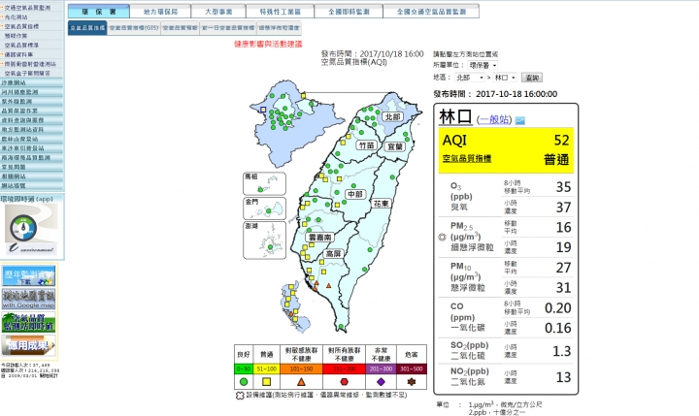699x416 pixels.
Task: Click the green 0-50 color band in legend
Action: (x=244, y=368)
